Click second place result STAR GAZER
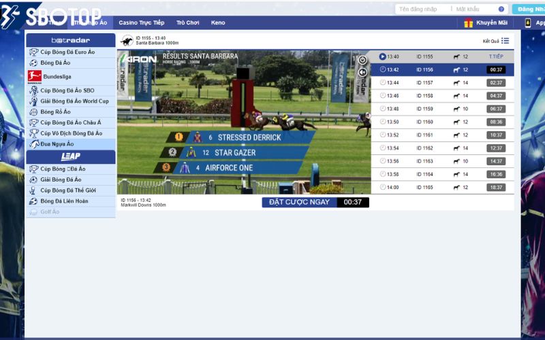 [x=234, y=152]
